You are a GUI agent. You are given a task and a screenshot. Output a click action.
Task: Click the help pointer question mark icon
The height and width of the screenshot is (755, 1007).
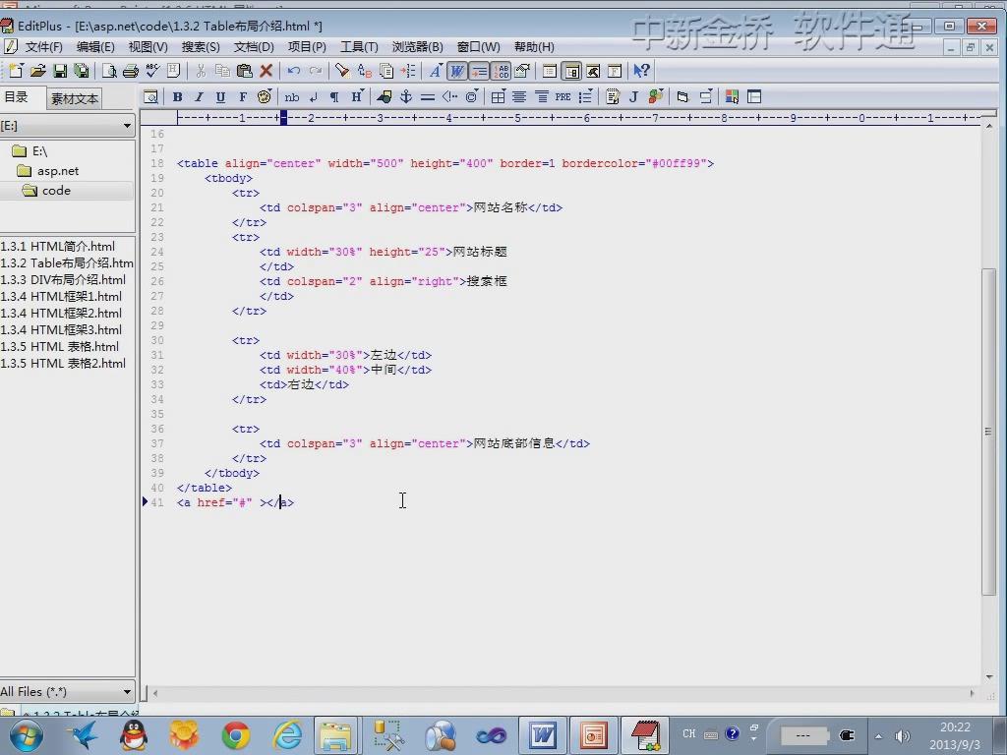click(641, 71)
